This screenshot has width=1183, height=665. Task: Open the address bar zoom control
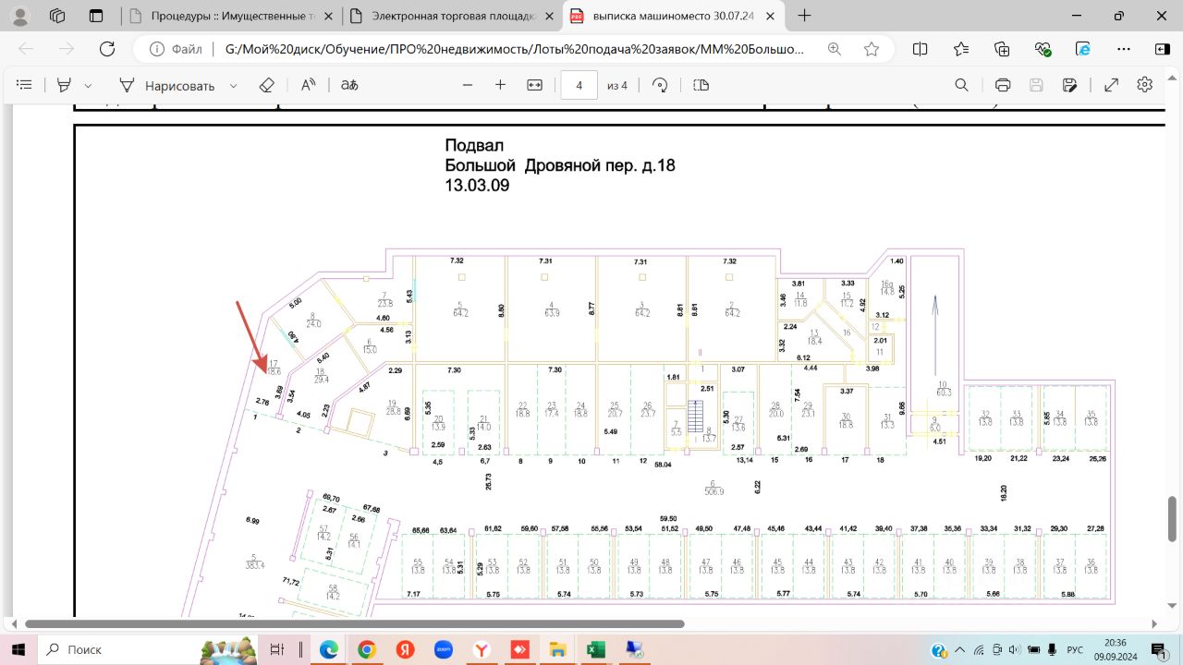tap(835, 49)
